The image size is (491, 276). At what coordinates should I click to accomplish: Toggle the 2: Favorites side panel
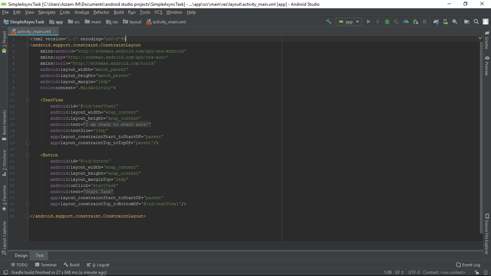pos(4,198)
